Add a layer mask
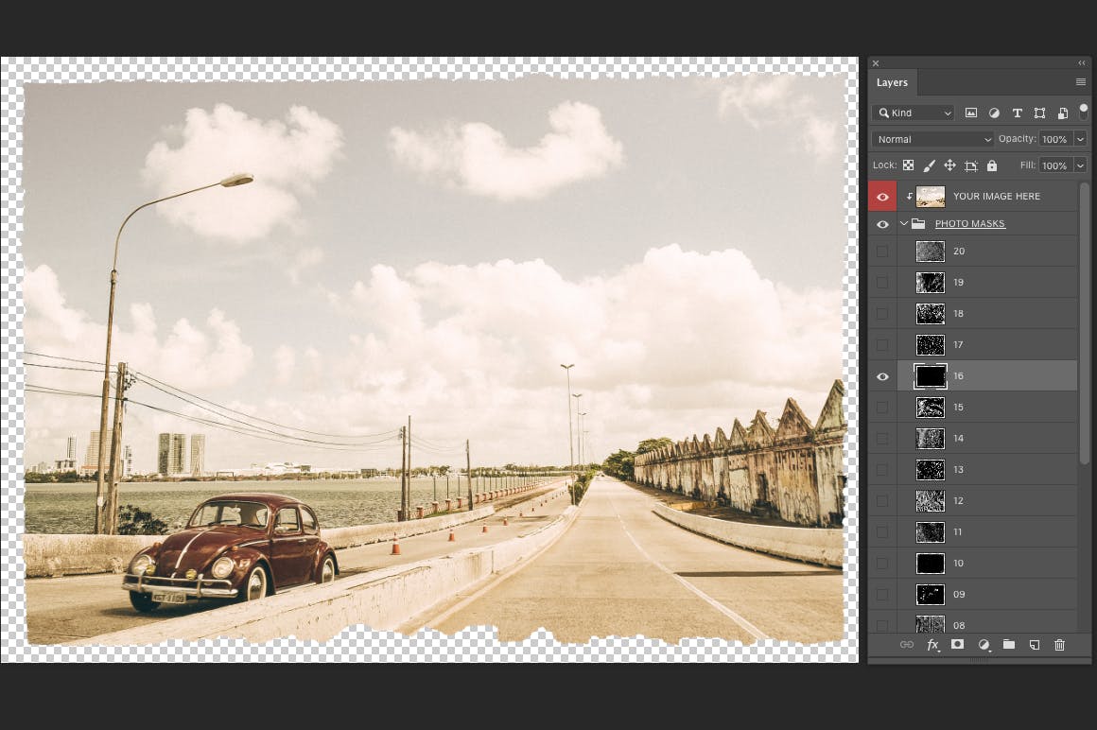The image size is (1097, 730). (x=957, y=644)
